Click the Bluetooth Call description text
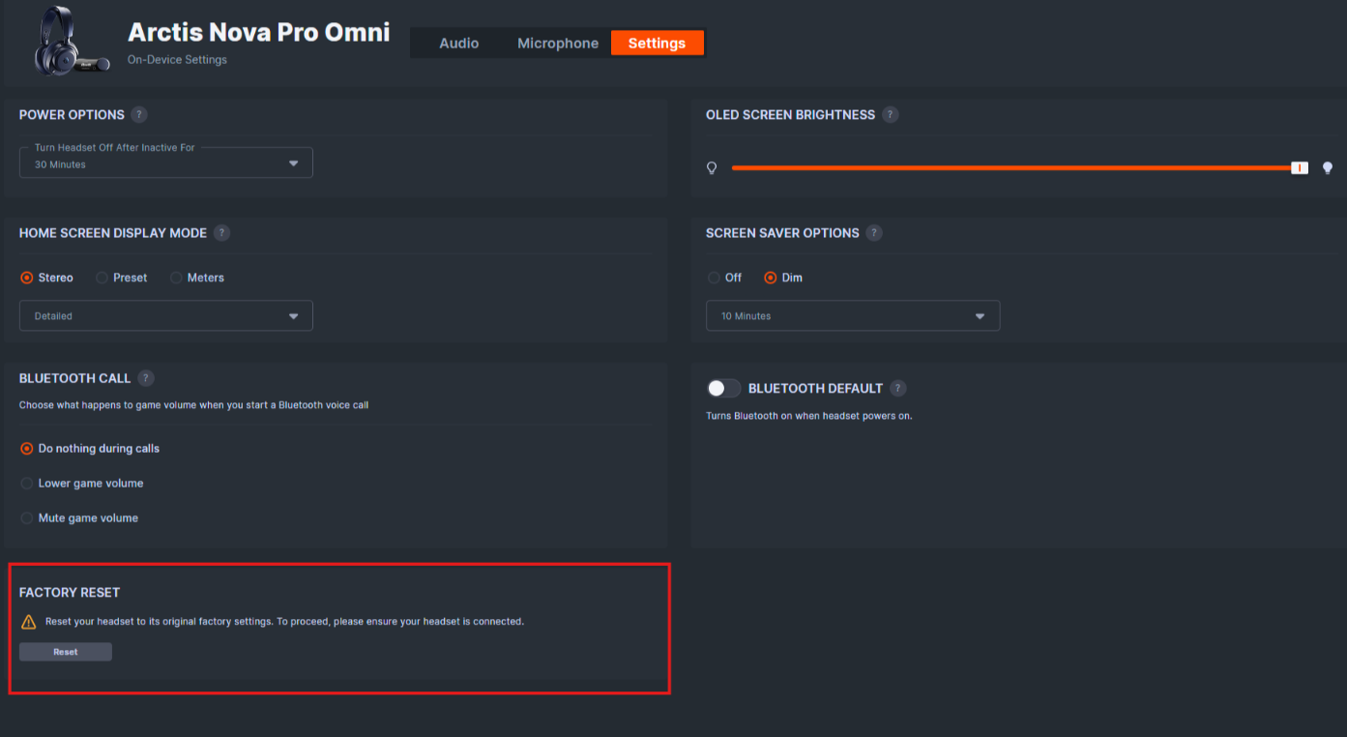Screen dimensions: 1347x737 coord(193,405)
